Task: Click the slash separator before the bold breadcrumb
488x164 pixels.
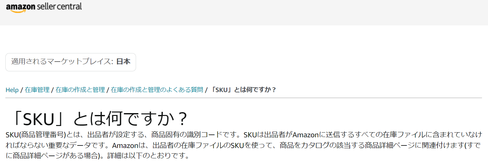Action: pos(206,90)
